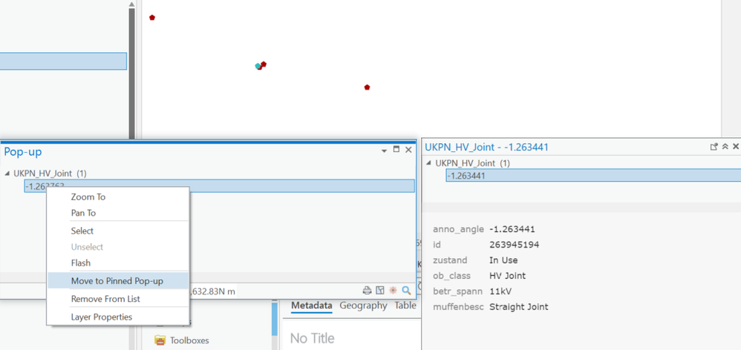Click the anno_angle field label
The width and height of the screenshot is (741, 350).
(x=458, y=229)
